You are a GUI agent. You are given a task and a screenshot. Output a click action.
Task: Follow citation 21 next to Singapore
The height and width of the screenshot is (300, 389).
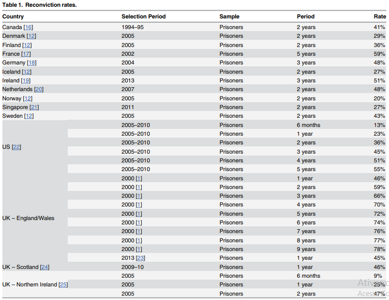pyautogui.click(x=34, y=107)
